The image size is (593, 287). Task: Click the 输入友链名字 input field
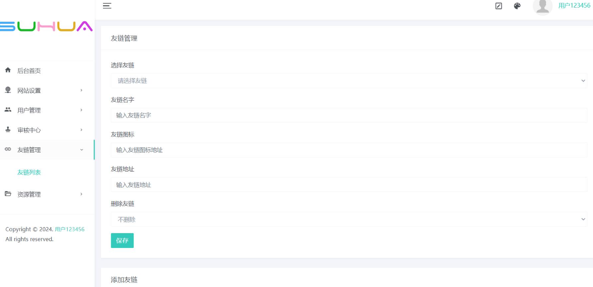tap(349, 115)
